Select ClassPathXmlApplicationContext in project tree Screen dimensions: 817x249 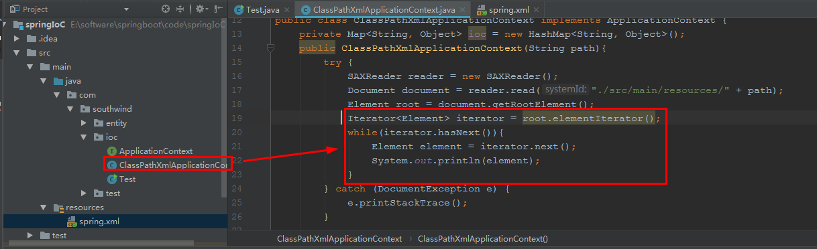tap(173, 165)
